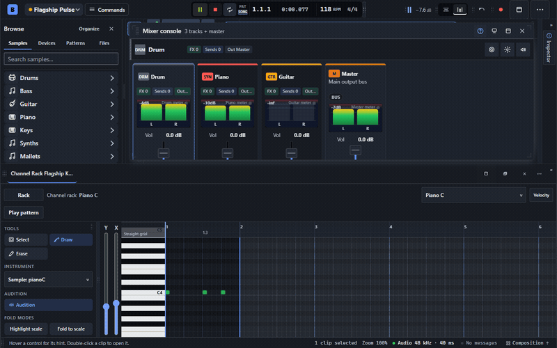Expand the Guitar sample category
557x348 pixels.
[61, 104]
